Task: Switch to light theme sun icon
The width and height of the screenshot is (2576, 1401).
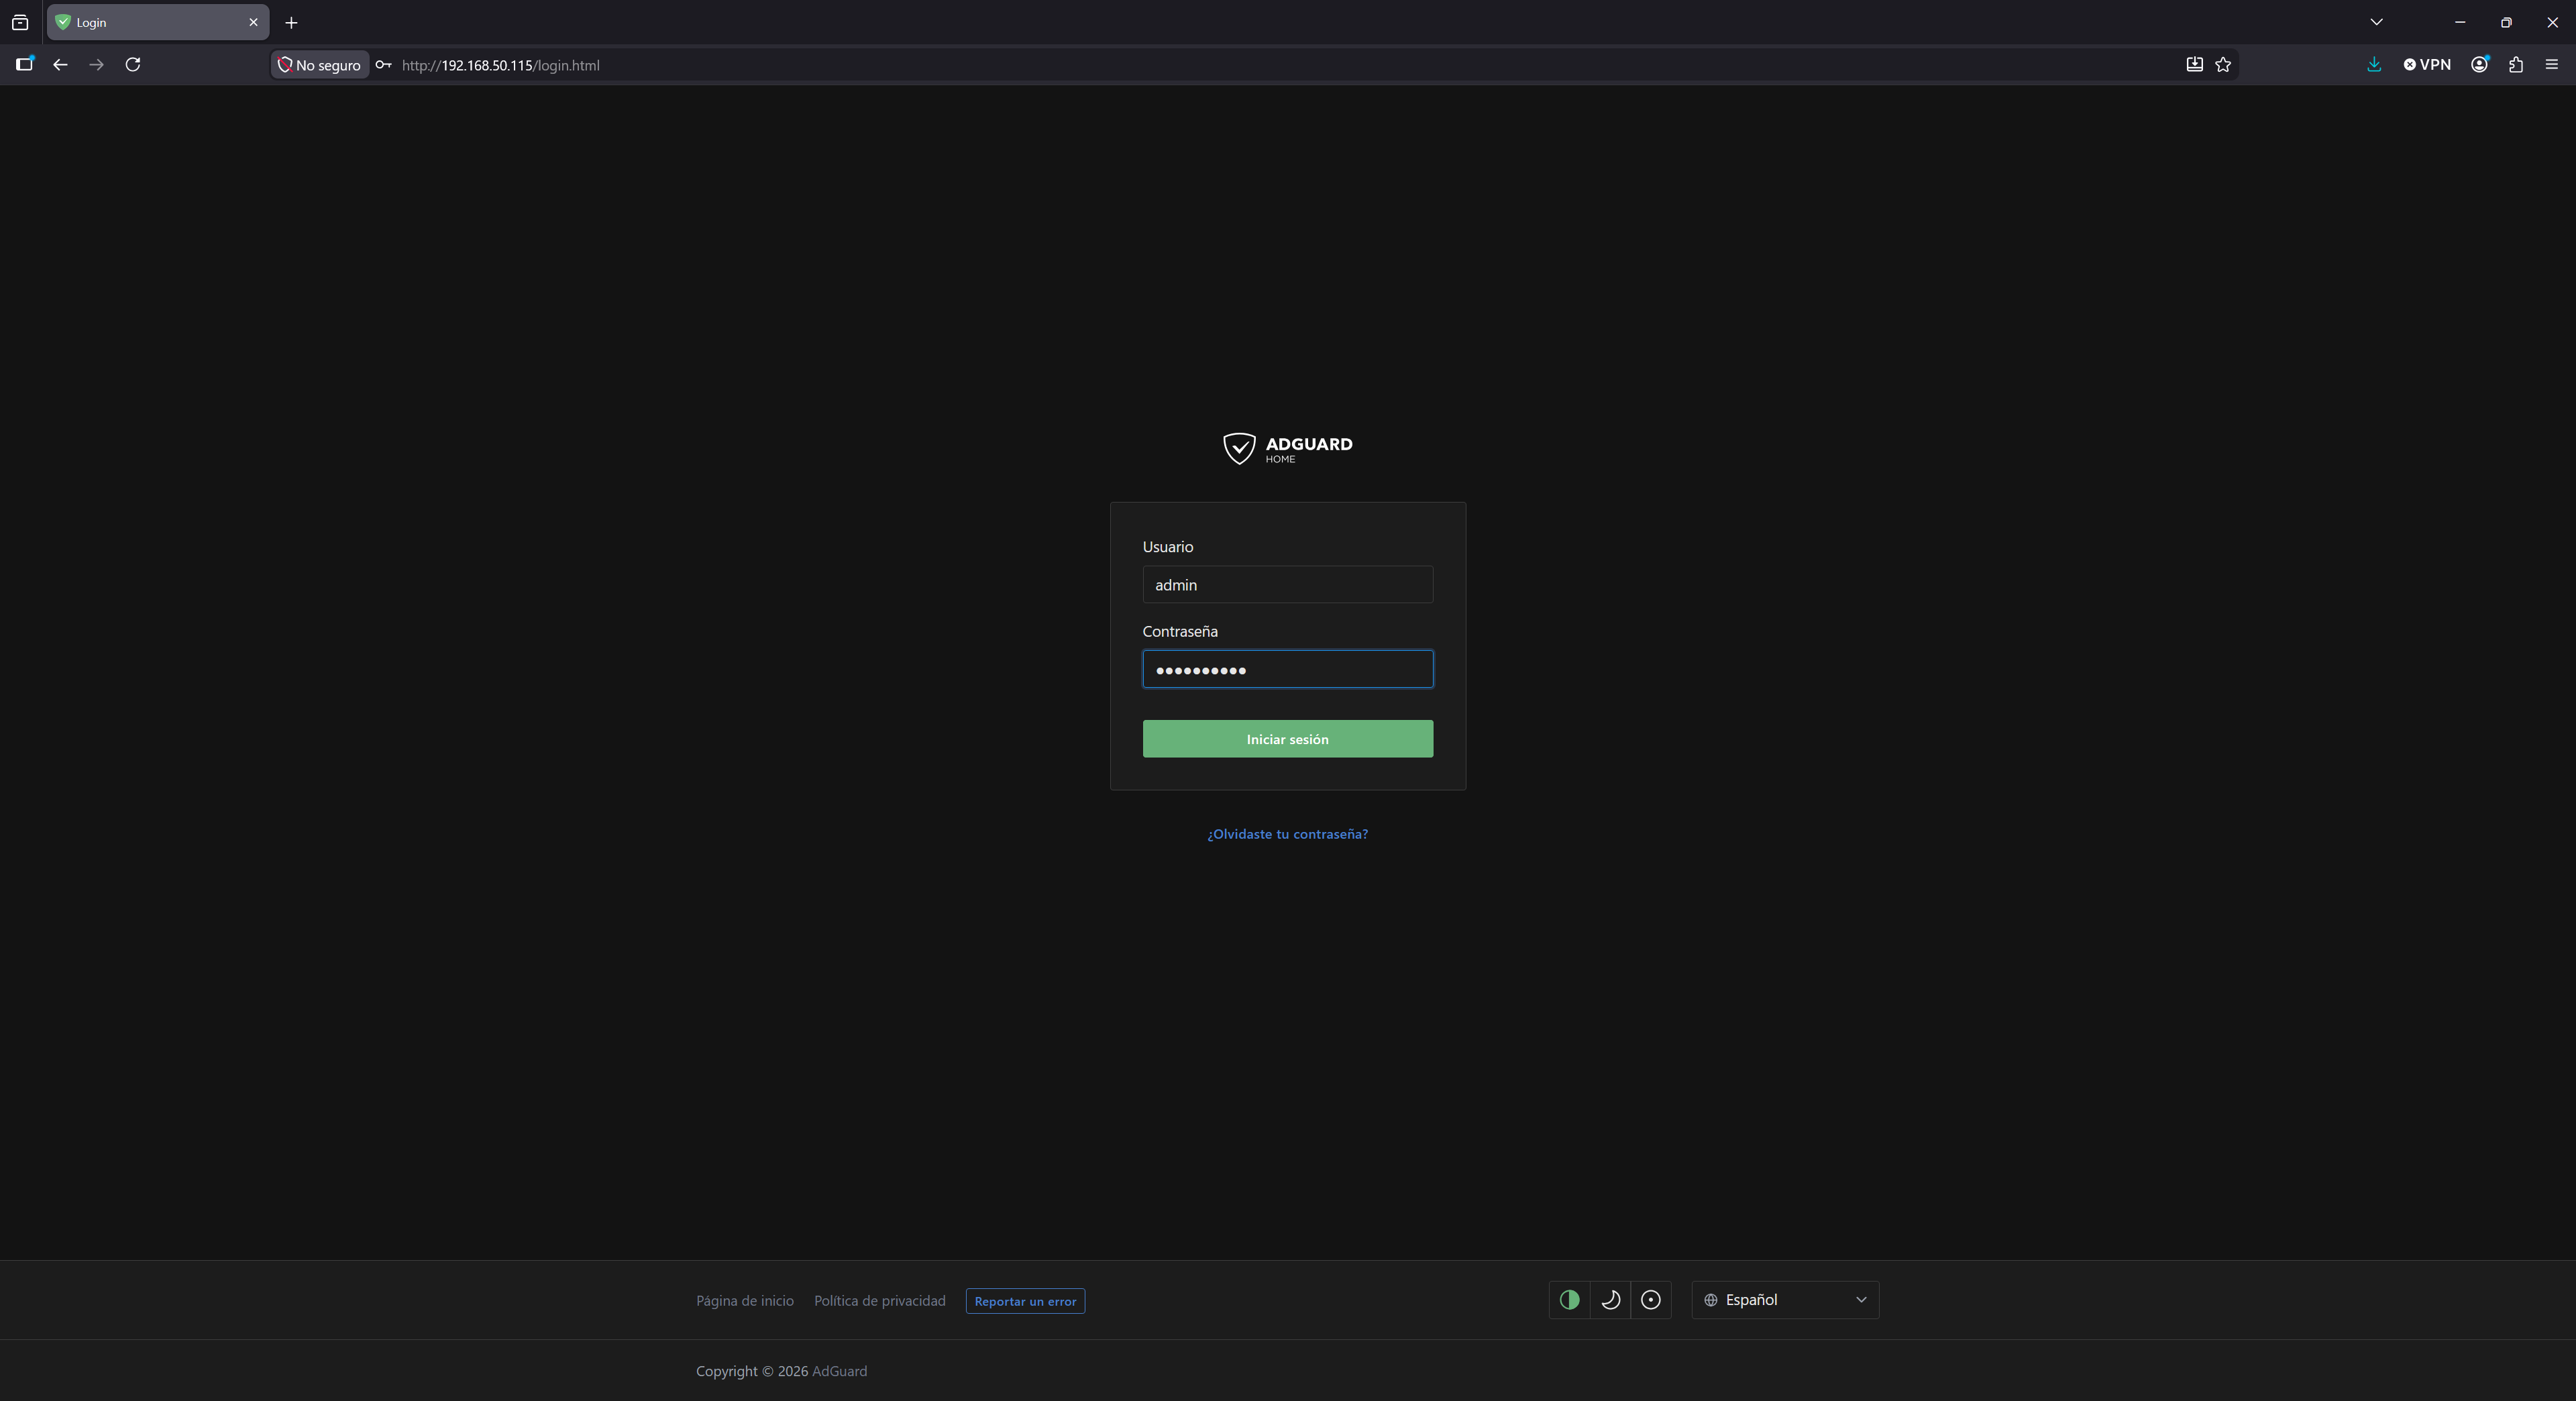Action: 1651,1300
